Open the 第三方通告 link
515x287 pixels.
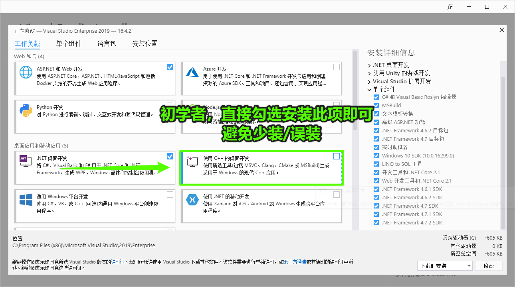tap(295, 262)
